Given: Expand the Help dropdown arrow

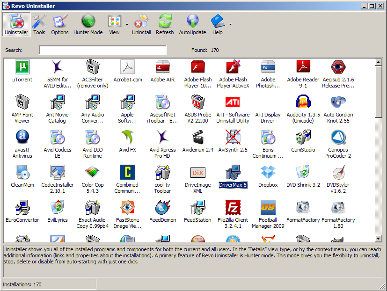Looking at the screenshot, I should pyautogui.click(x=230, y=24).
